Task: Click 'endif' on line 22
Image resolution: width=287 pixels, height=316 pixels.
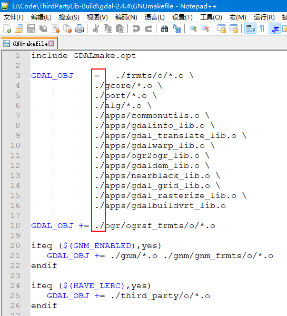Action: pos(44,265)
